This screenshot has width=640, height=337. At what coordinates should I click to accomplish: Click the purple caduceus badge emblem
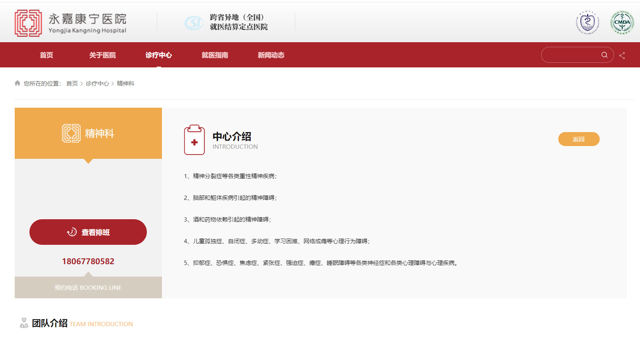[x=587, y=22]
